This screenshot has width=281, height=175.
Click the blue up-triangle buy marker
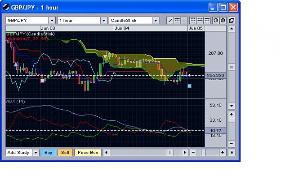coord(16,64)
